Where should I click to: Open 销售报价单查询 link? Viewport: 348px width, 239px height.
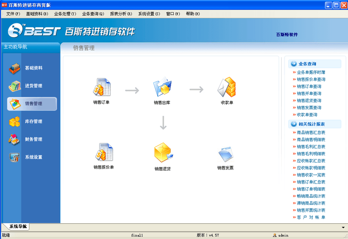point(311,79)
